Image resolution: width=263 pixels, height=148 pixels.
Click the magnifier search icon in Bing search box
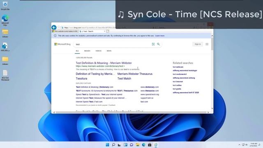159,44
